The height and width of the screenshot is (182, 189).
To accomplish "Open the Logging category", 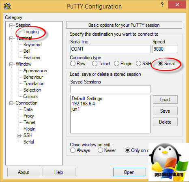I will point(31,32).
